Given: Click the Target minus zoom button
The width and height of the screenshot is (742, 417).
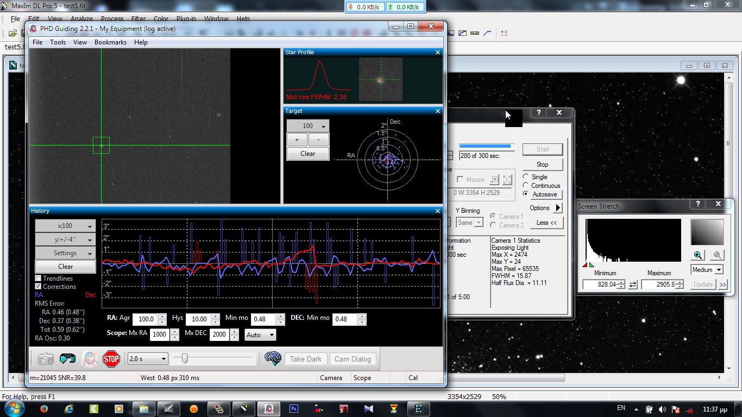Looking at the screenshot, I should (318, 140).
